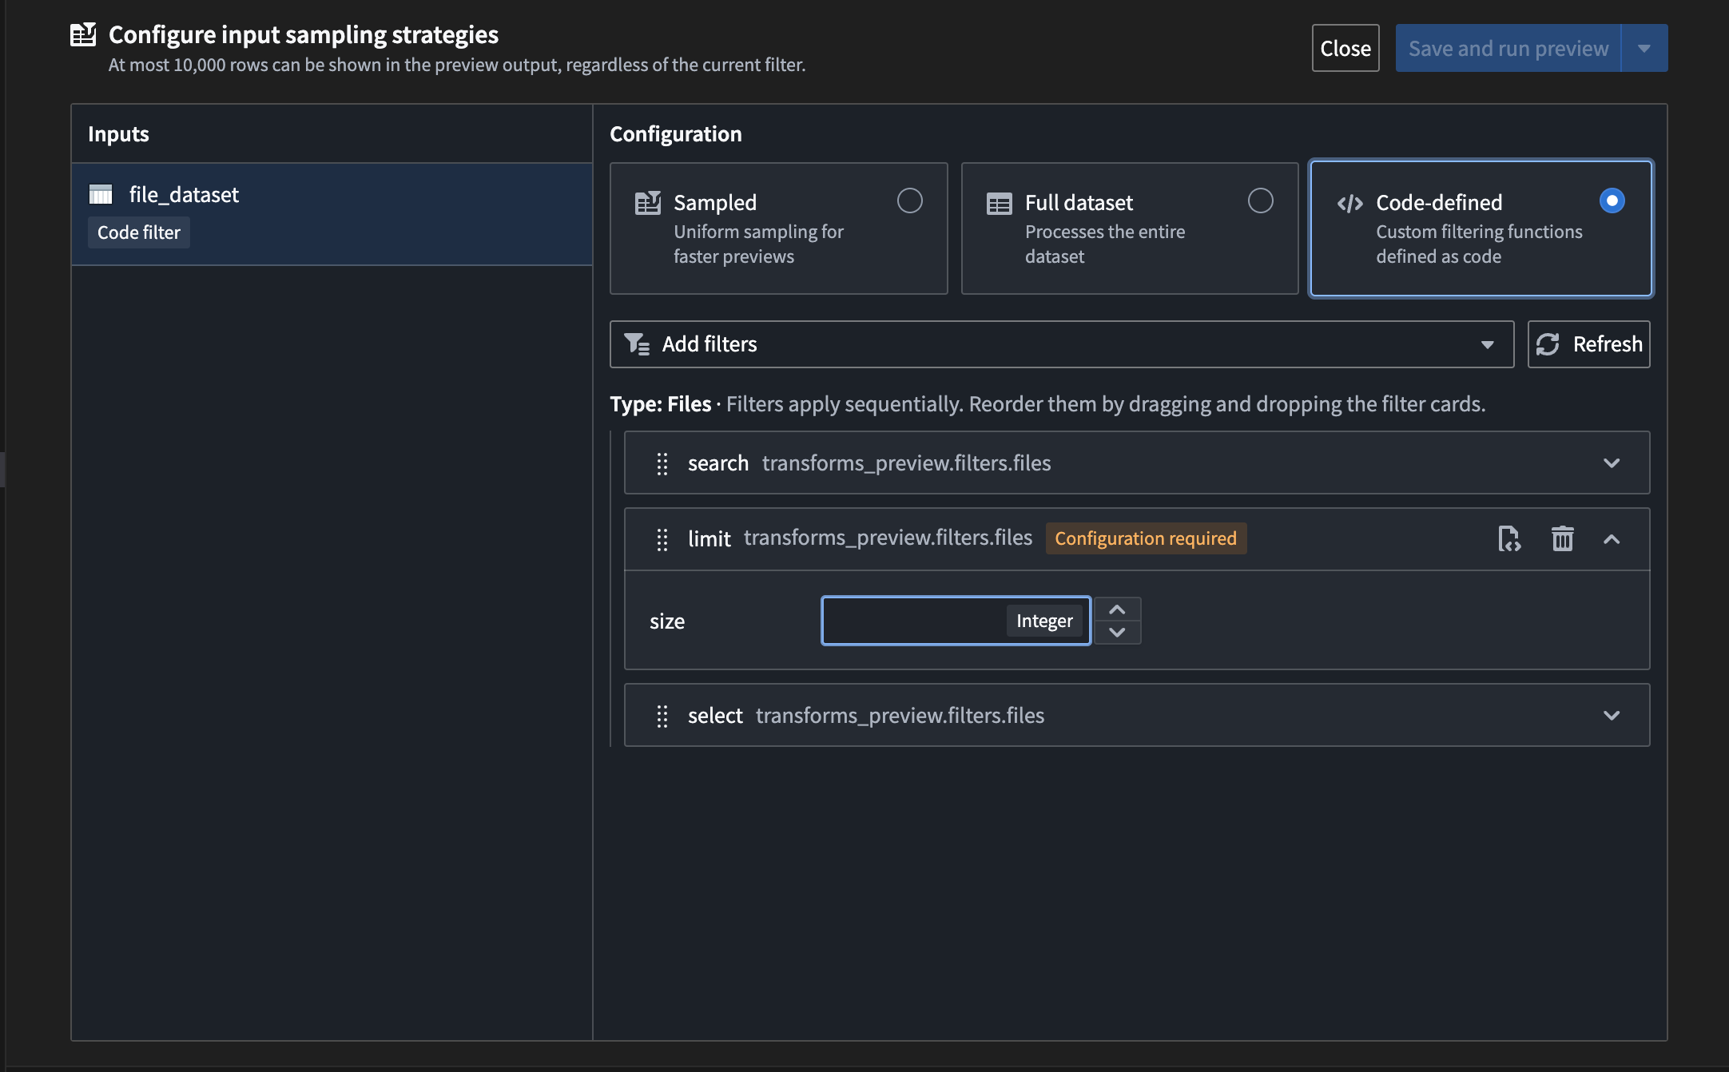
Task: Expand the search filter card
Action: pyautogui.click(x=1612, y=463)
